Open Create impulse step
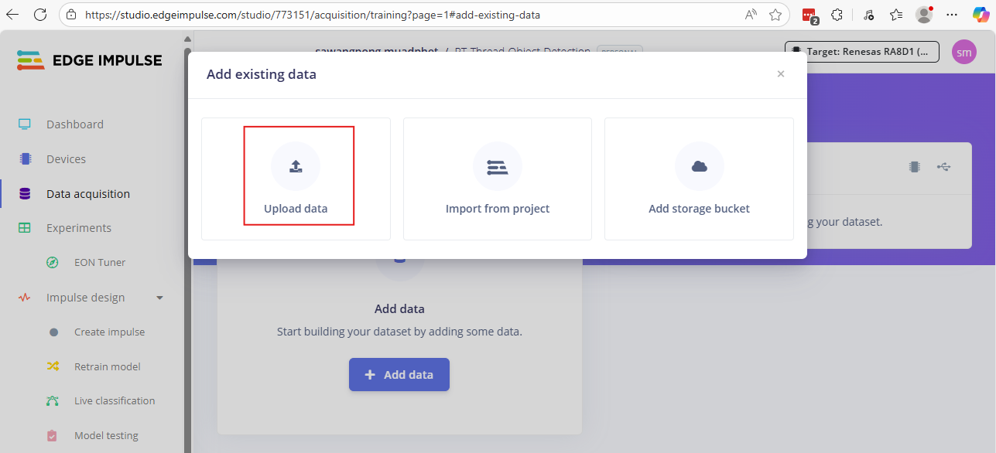Image resolution: width=996 pixels, height=453 pixels. pos(109,332)
